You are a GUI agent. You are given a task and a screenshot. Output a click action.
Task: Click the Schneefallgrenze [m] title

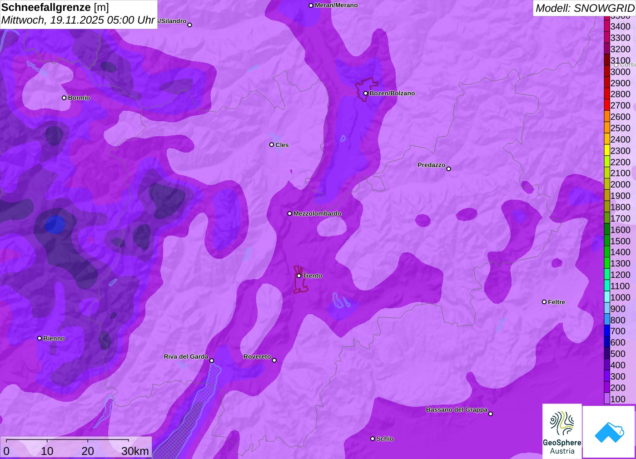(55, 7)
